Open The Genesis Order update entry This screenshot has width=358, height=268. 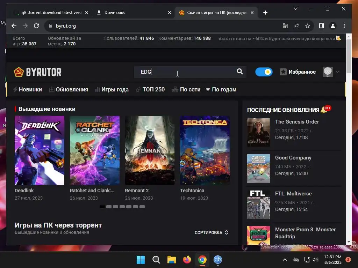pyautogui.click(x=297, y=122)
